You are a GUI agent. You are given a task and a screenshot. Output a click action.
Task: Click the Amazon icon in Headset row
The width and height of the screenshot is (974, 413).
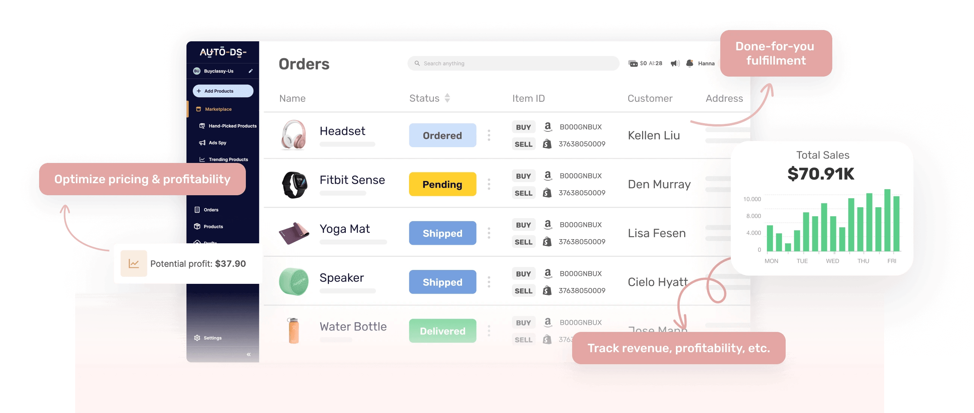[x=547, y=127]
